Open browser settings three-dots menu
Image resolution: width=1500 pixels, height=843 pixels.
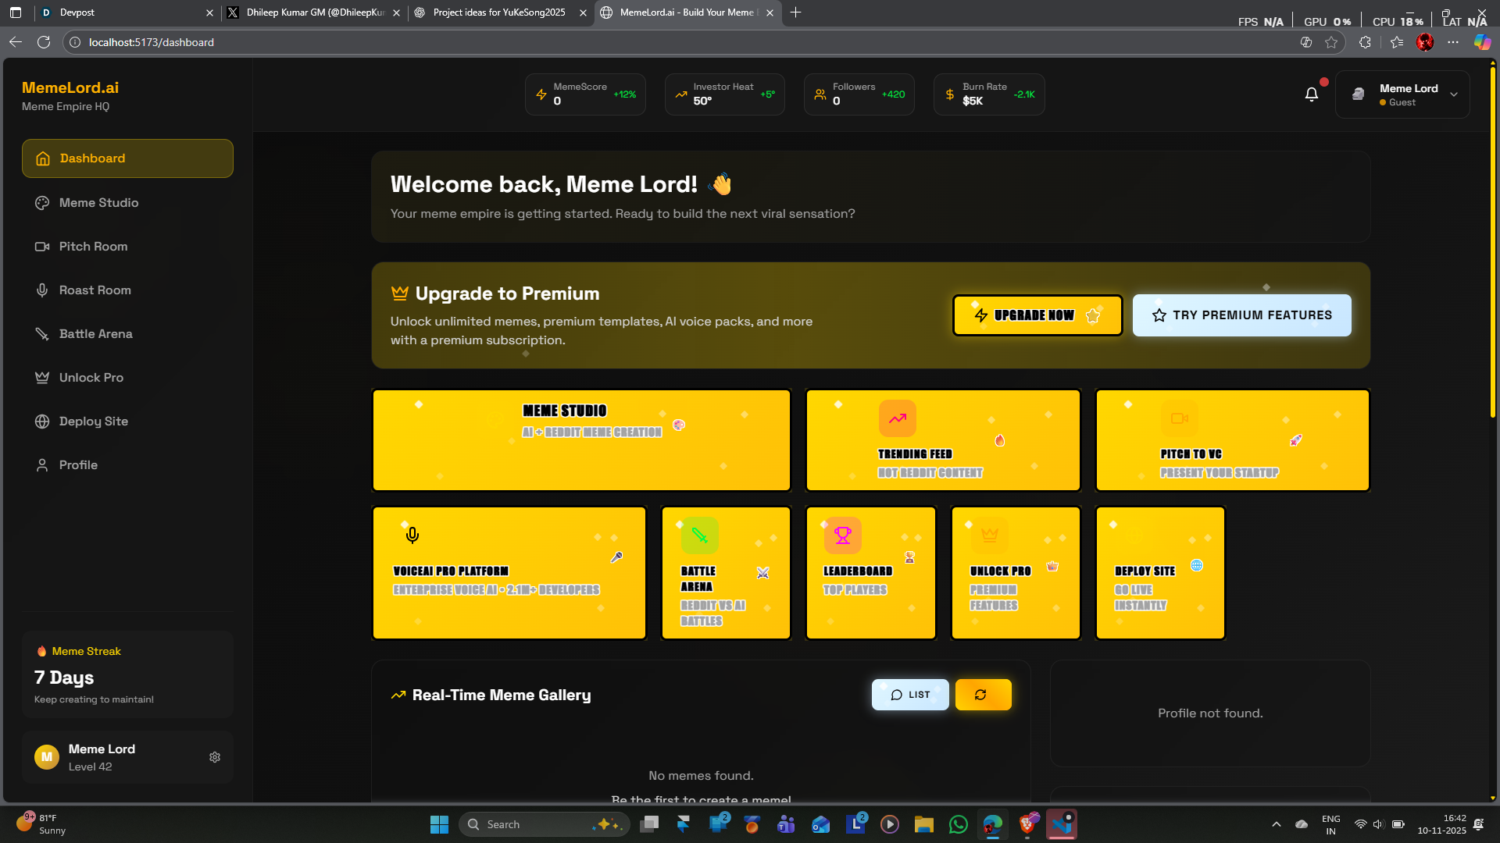point(1452,42)
